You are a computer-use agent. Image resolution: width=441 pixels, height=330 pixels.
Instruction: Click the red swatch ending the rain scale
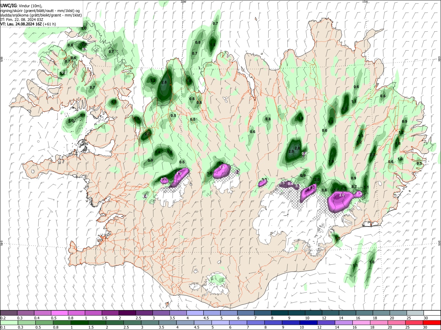pyautogui.click(x=432, y=323)
